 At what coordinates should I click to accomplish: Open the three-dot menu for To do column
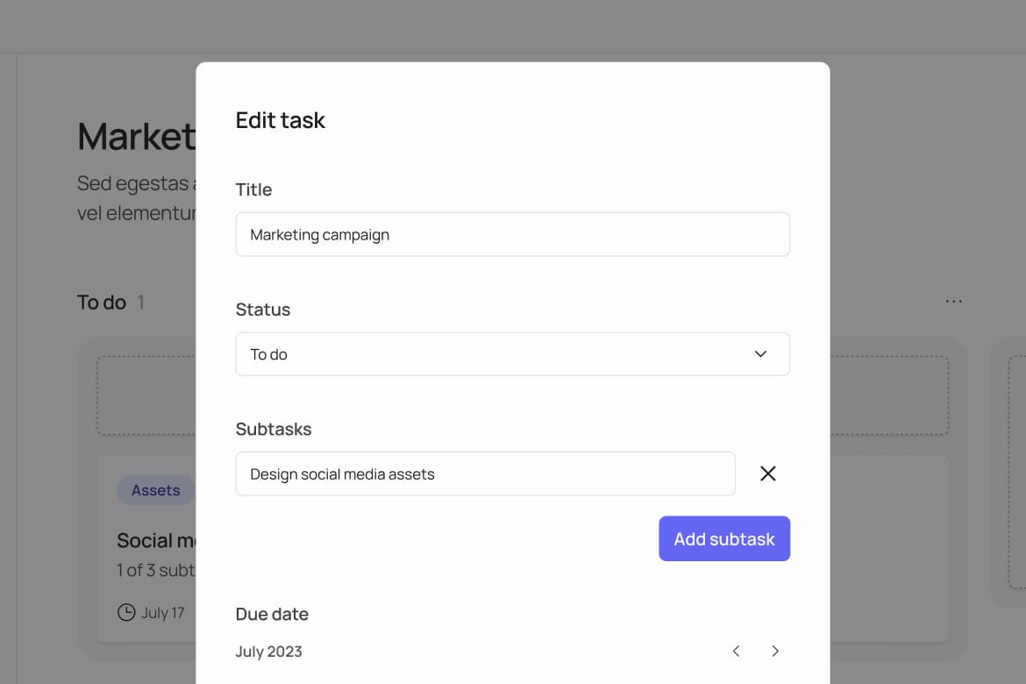pos(953,302)
